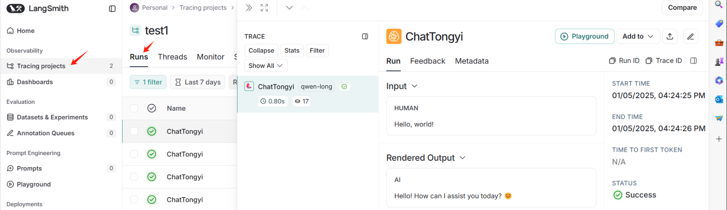Click the plus icon in browser sidebar

(719, 139)
